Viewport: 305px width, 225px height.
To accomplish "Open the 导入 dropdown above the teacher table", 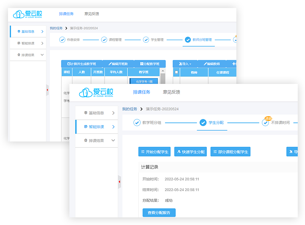I will coord(185,64).
